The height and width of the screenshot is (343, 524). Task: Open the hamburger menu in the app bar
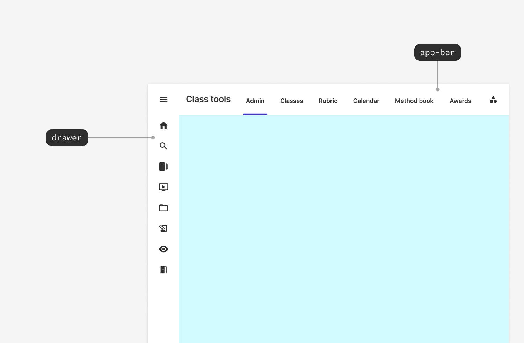(163, 100)
